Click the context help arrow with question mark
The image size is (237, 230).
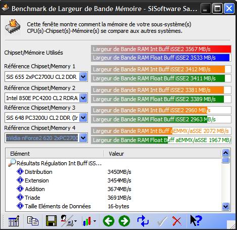[196, 220]
